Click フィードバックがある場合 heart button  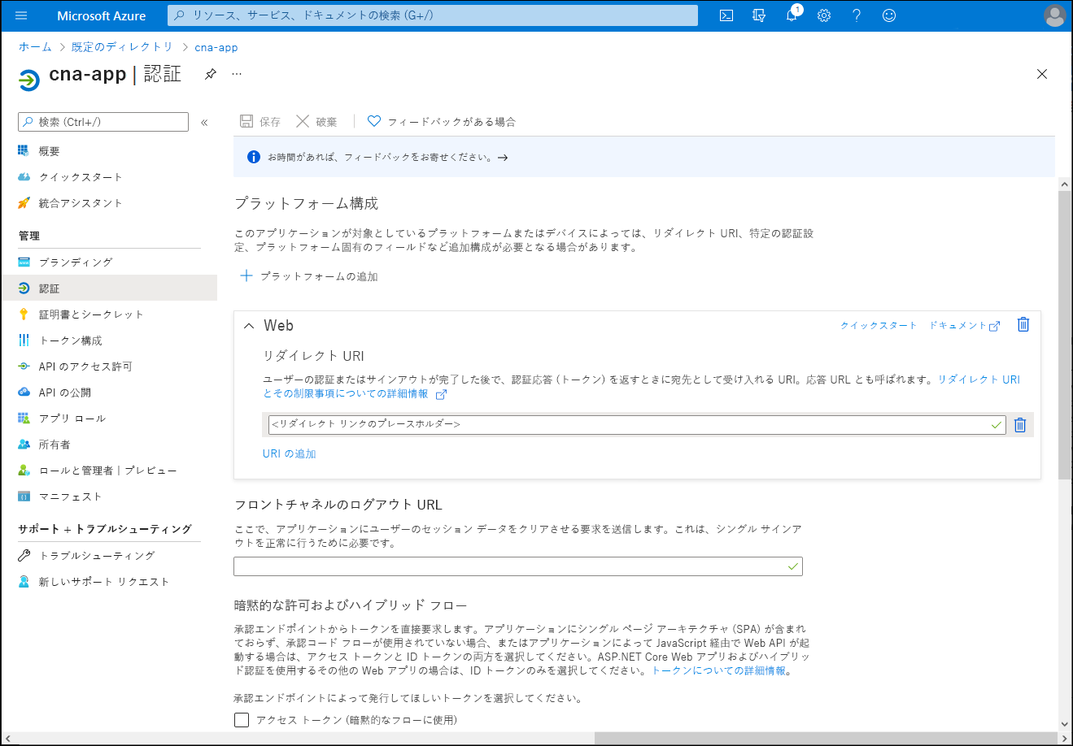(x=442, y=122)
